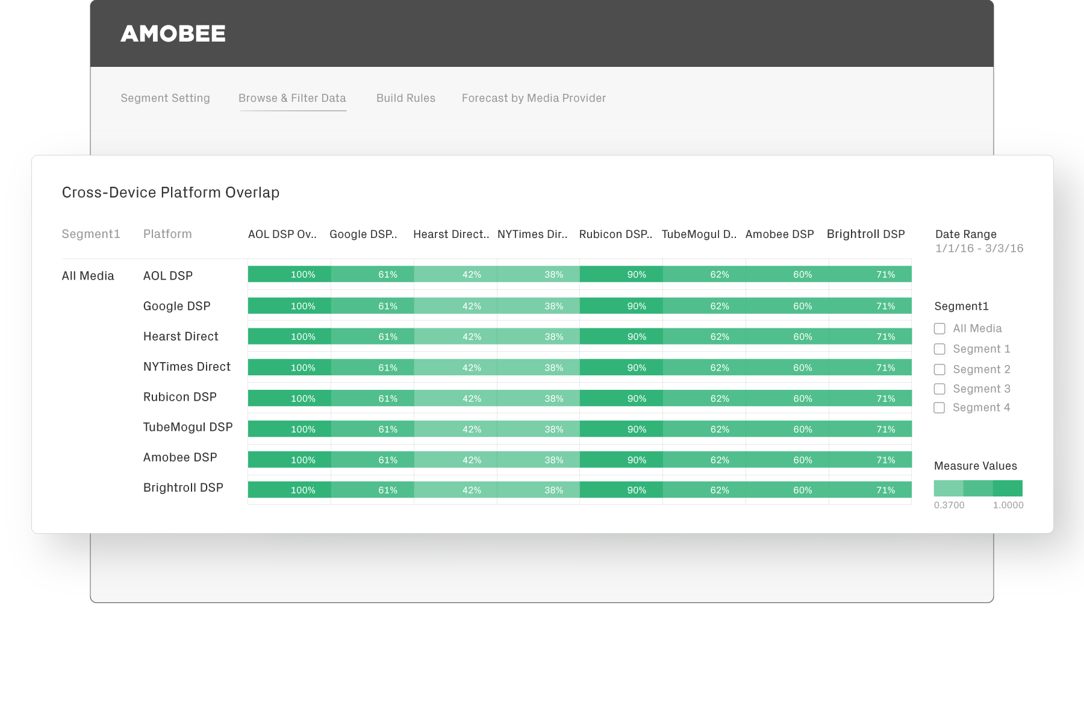Screen dimensions: 1084x723
Task: Click the Date Range label
Action: tap(966, 234)
